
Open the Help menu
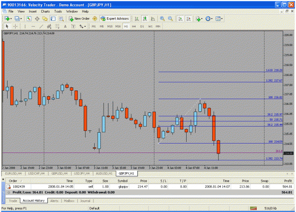pyautogui.click(x=85, y=11)
